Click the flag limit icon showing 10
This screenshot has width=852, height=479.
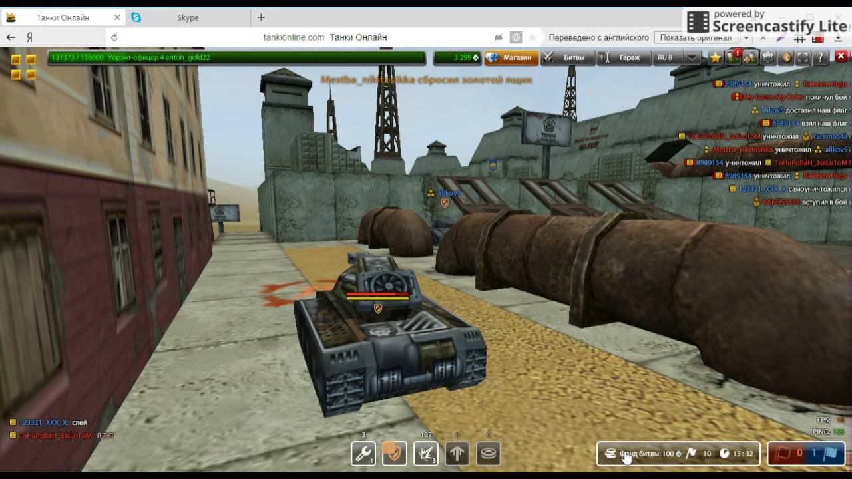tap(691, 454)
